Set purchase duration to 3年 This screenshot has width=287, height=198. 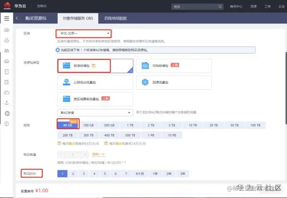182,174
